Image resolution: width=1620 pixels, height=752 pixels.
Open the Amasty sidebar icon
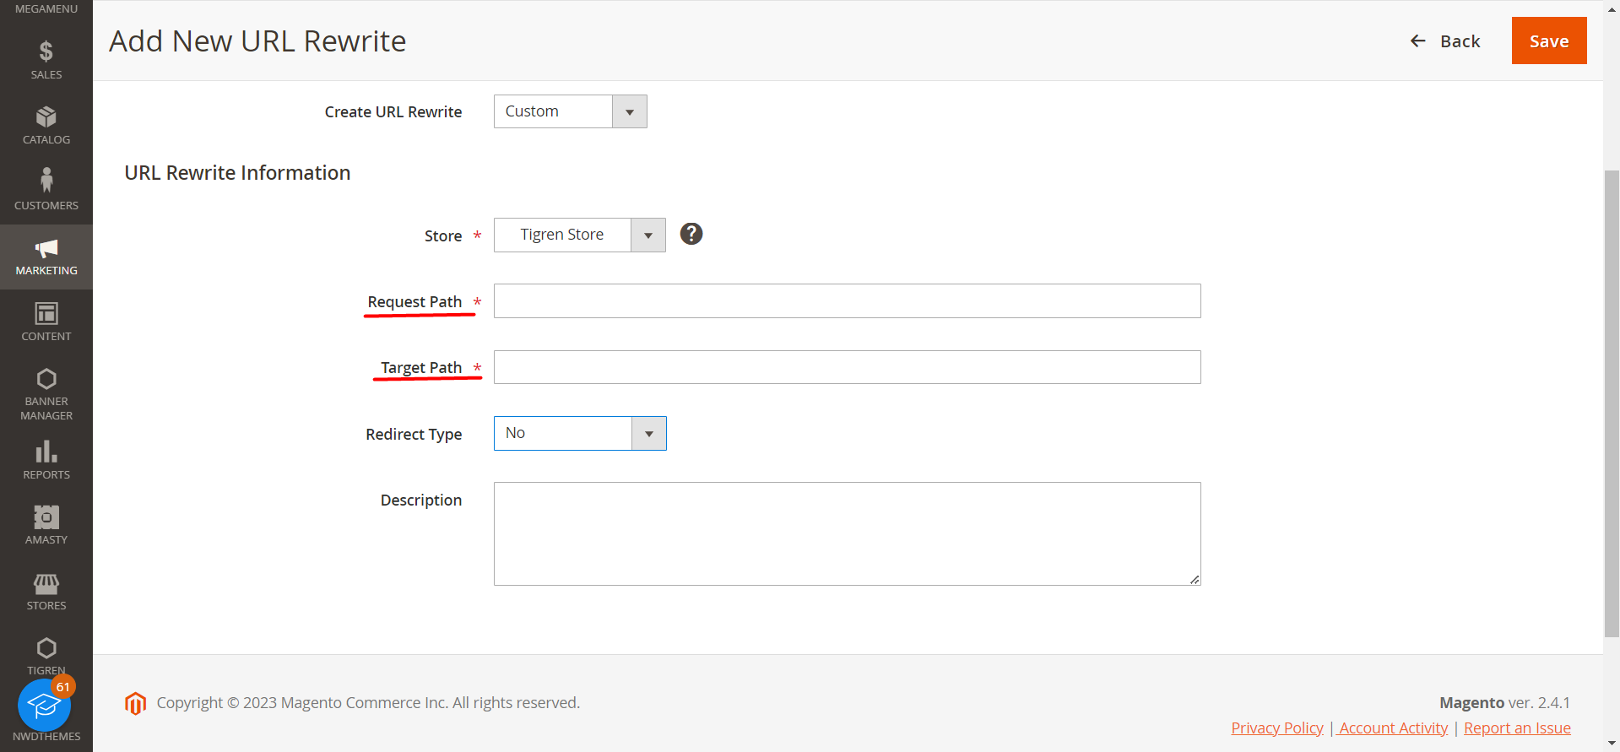(x=46, y=517)
